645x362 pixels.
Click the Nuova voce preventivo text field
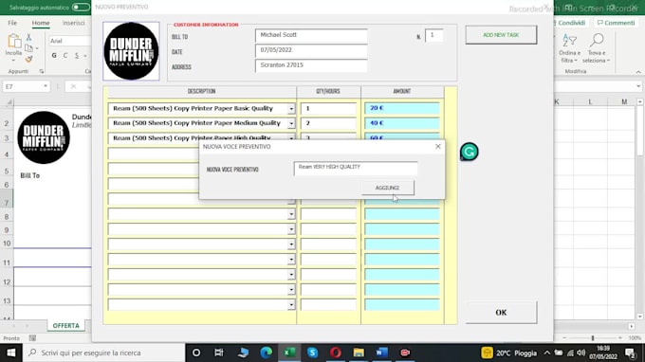356,169
